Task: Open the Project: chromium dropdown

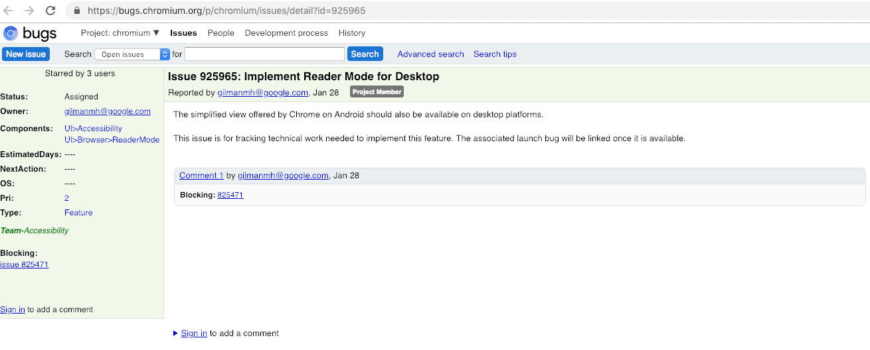Action: tap(120, 33)
